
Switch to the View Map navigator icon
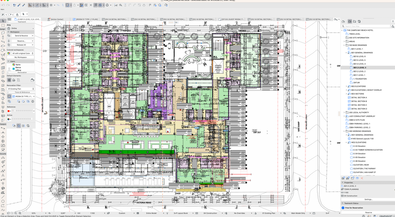coord(350,21)
